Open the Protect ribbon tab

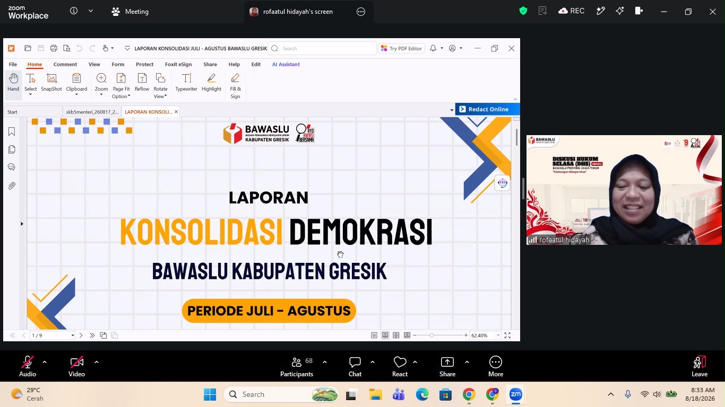pos(144,64)
